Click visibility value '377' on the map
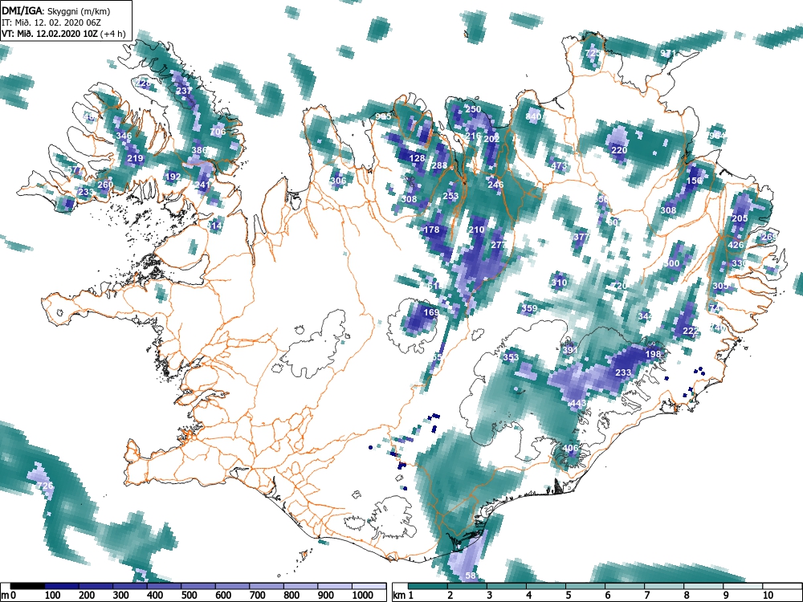Screen dimensions: 803x602 (x=581, y=237)
